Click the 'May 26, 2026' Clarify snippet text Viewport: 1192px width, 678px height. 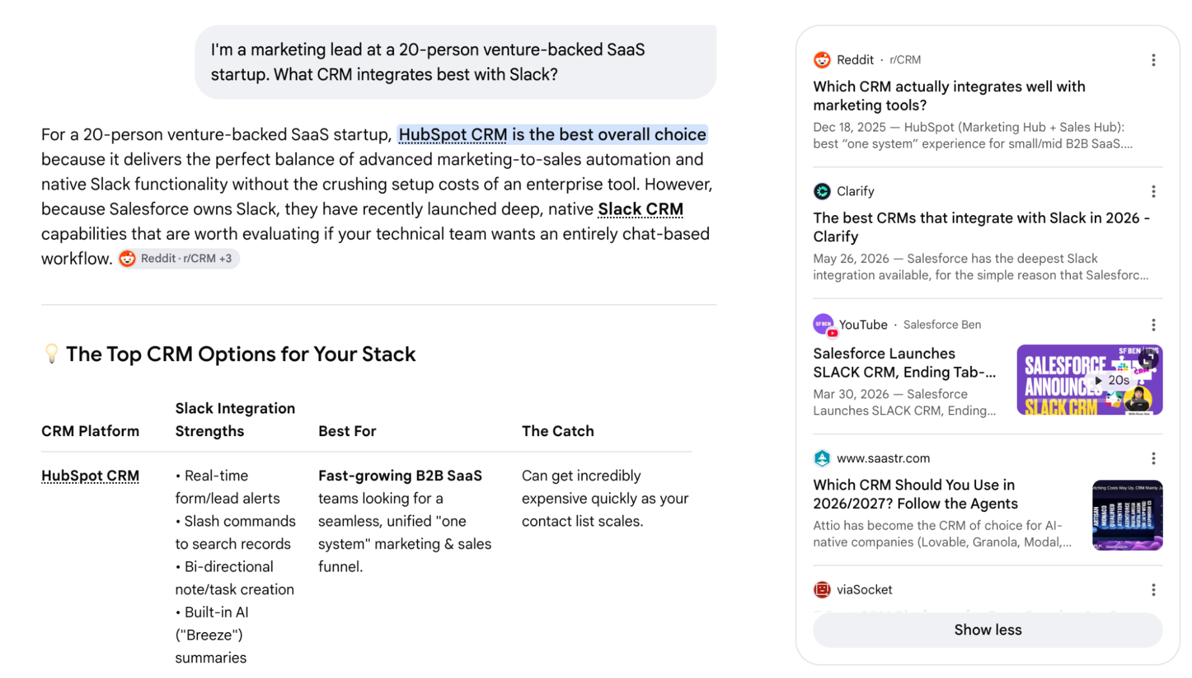click(980, 267)
